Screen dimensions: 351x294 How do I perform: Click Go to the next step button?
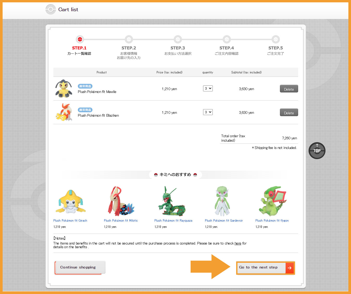[x=266, y=268]
